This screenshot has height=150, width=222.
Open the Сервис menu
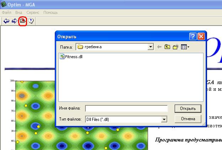click(33, 12)
